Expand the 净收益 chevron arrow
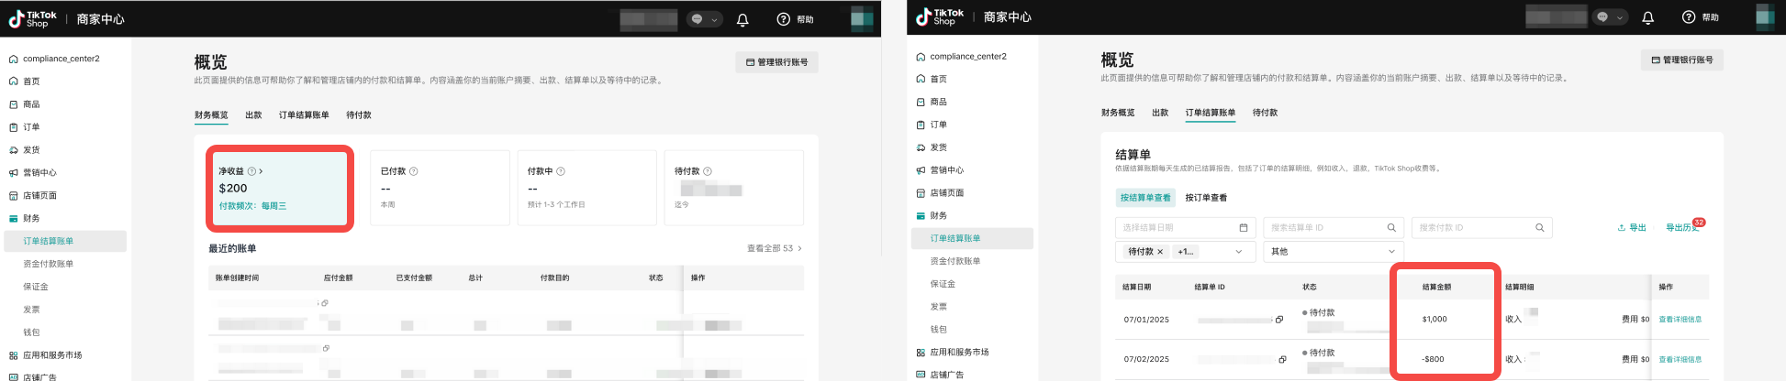The image size is (1786, 381). pos(261,171)
